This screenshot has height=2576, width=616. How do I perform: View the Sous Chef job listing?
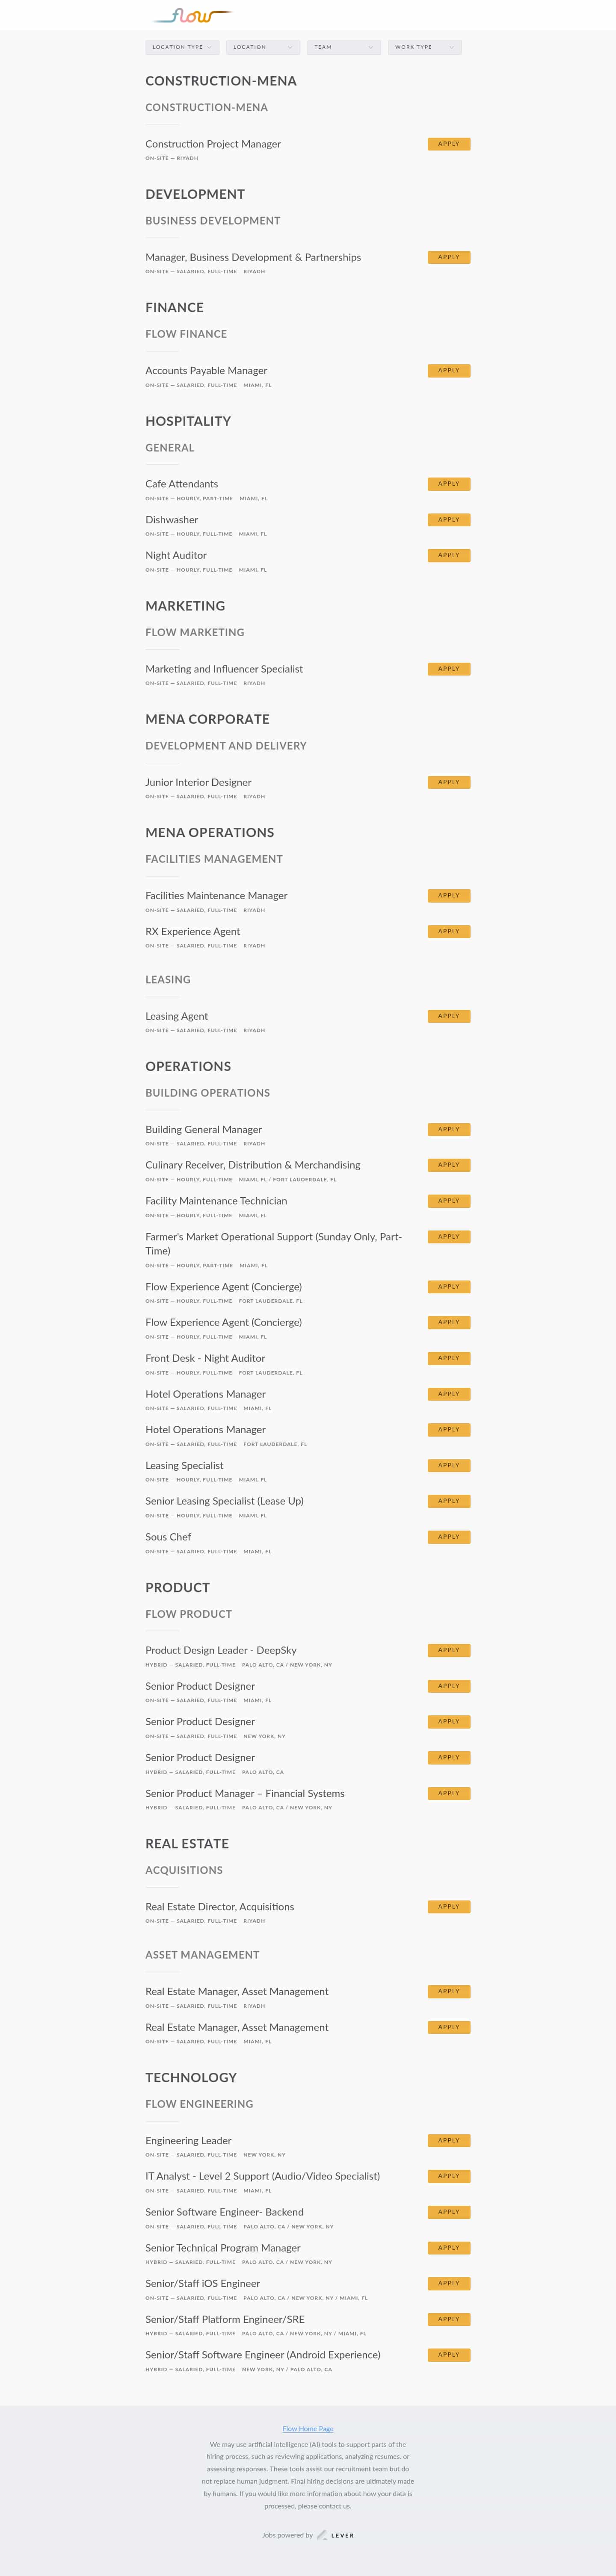pos(168,1537)
